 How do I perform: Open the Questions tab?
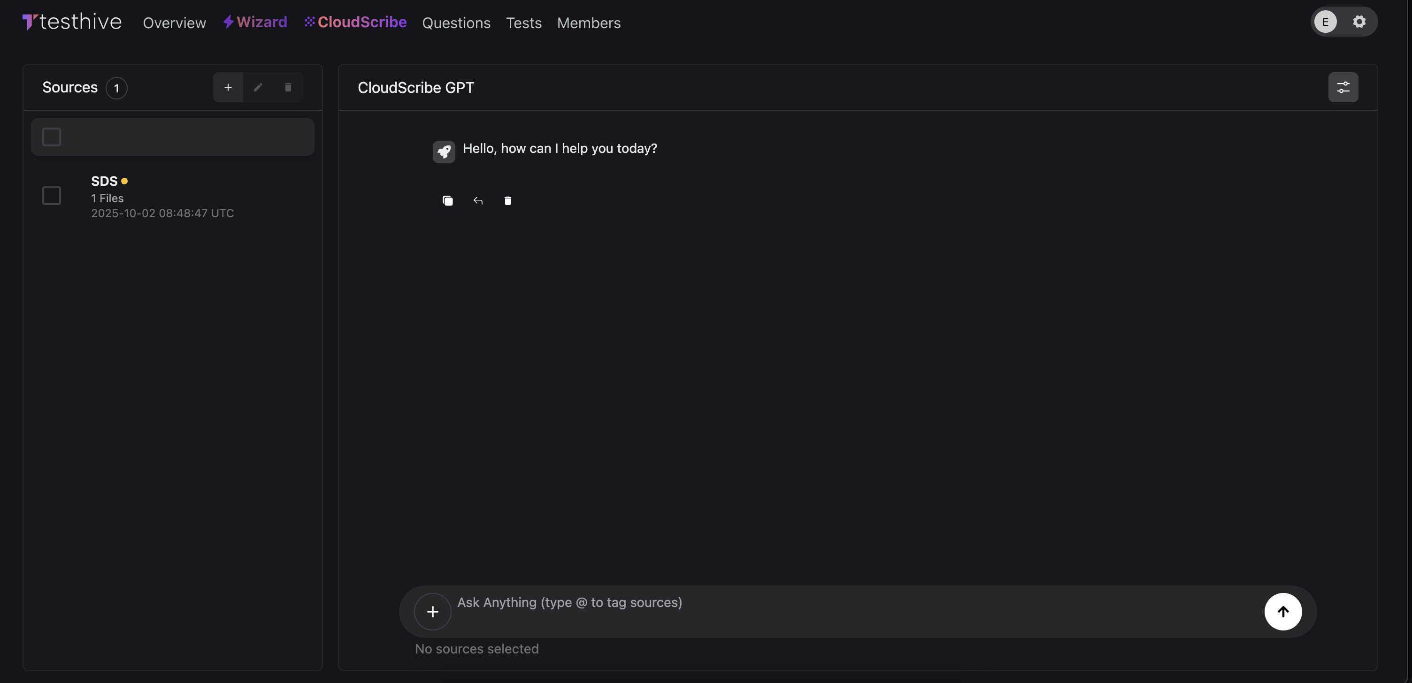pos(456,23)
